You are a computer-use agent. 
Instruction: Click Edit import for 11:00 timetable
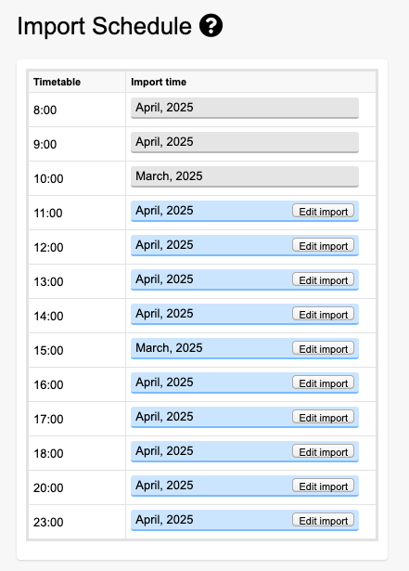point(323,211)
